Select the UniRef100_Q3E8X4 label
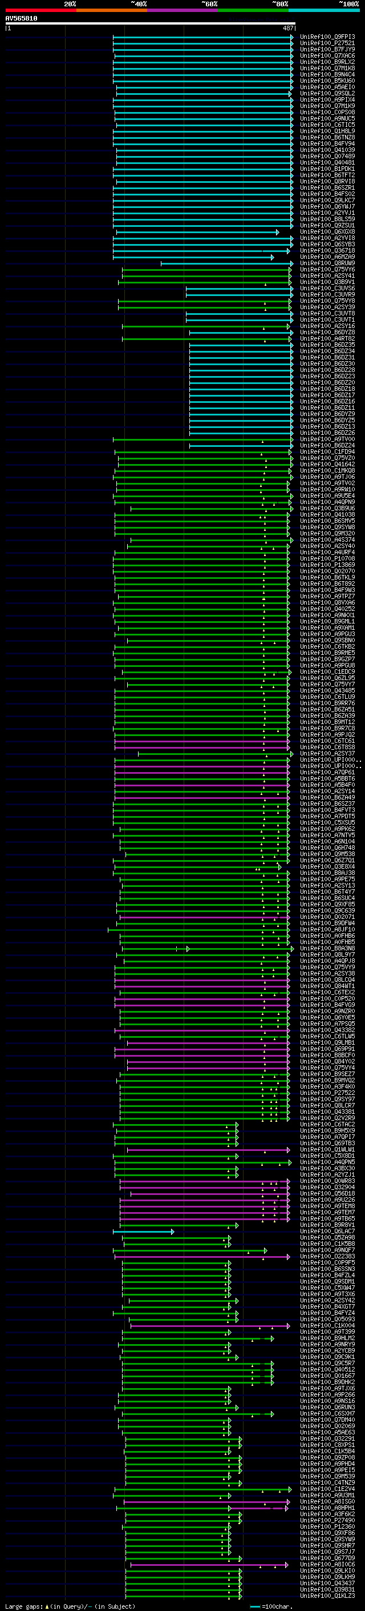 pyautogui.click(x=327, y=867)
